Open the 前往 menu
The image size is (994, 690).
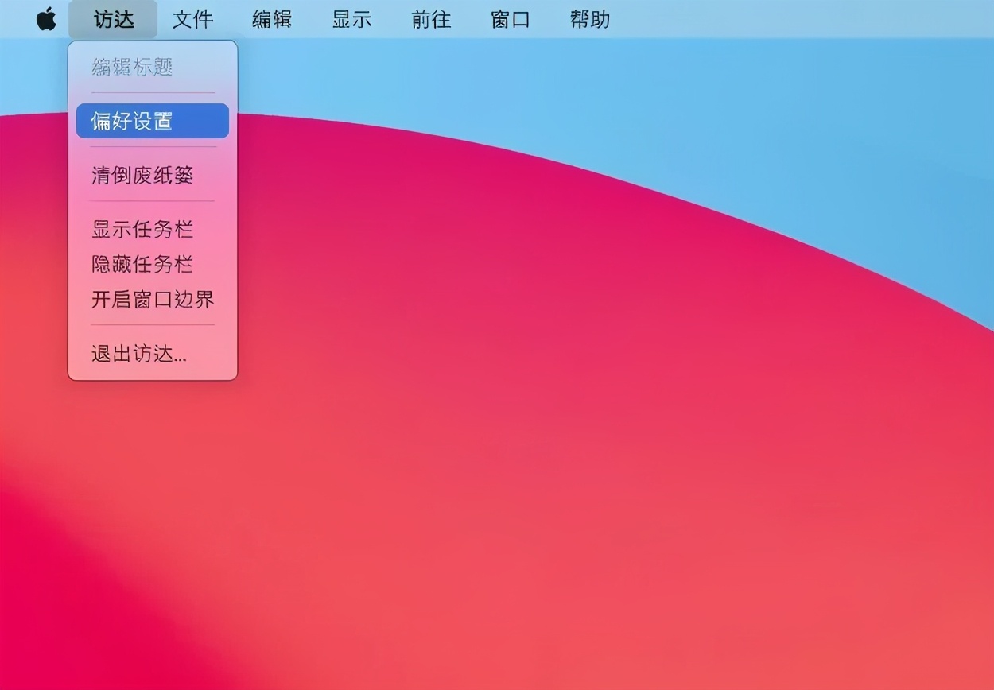coord(430,19)
